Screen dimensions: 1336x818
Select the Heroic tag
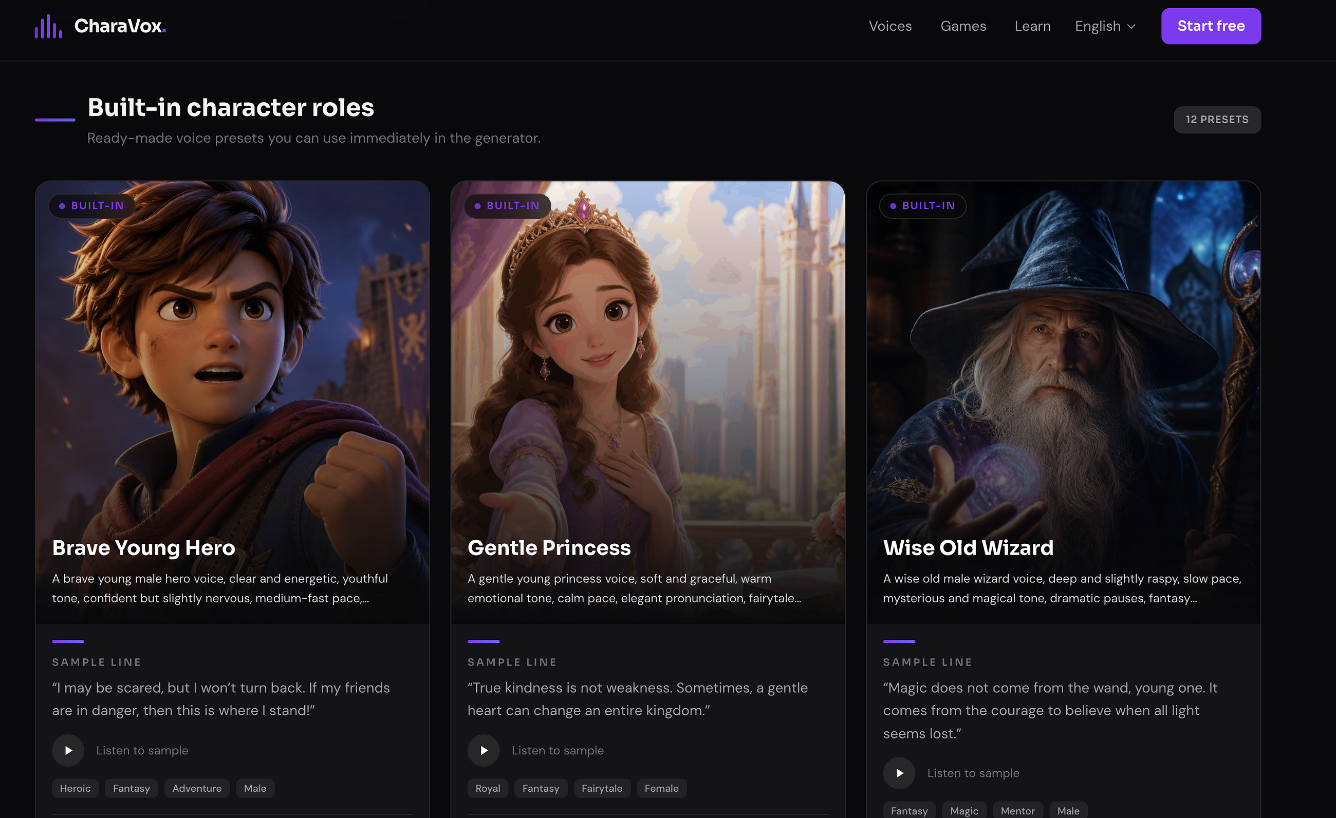coord(76,788)
